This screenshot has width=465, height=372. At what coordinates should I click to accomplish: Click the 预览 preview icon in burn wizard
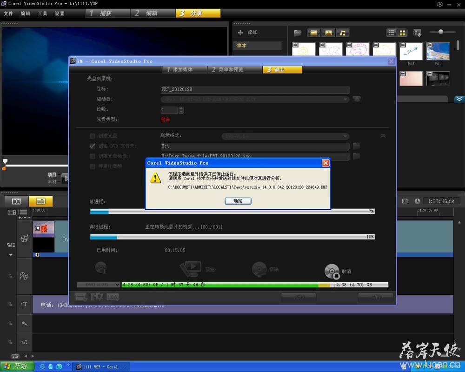(191, 269)
